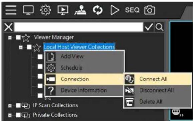Clear search with the X button

click(x=8, y=27)
